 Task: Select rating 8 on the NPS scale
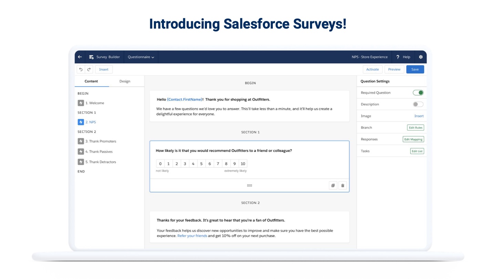(226, 164)
